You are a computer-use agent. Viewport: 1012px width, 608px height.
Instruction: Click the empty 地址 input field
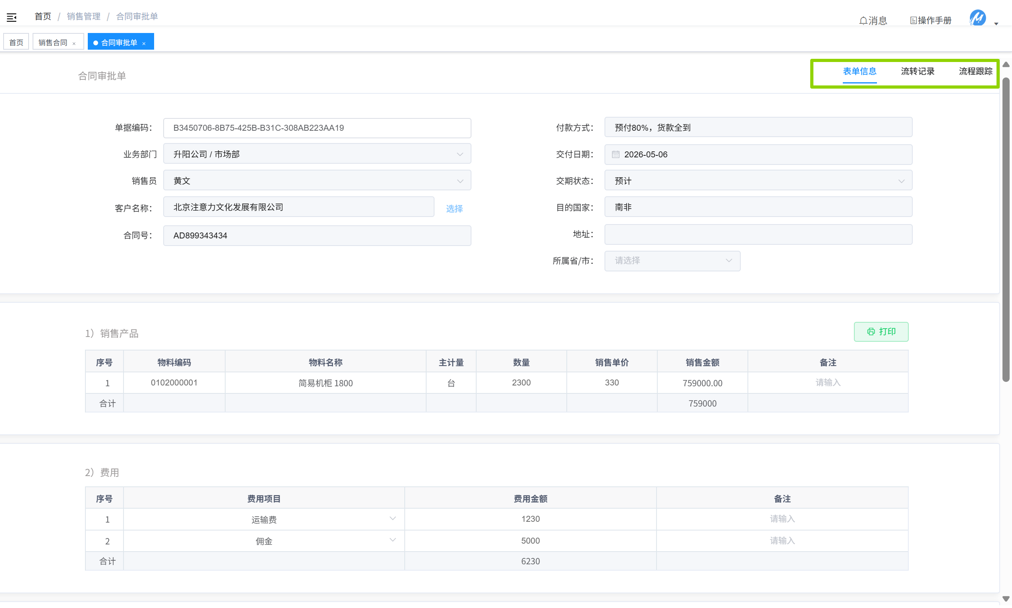(x=758, y=234)
